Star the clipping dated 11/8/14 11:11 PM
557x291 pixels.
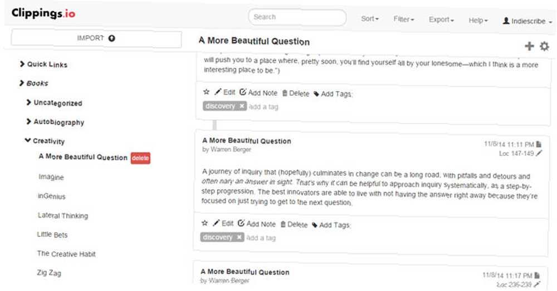point(204,223)
